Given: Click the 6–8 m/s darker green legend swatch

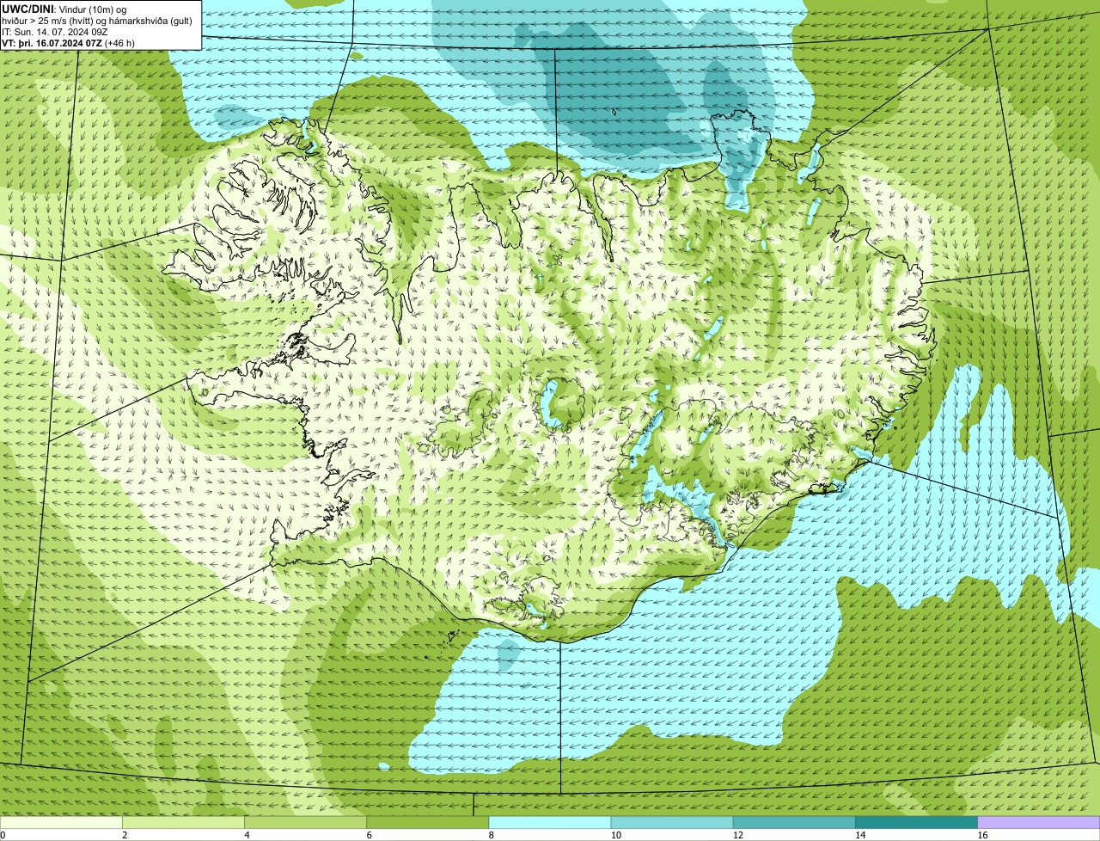Looking at the screenshot, I should pyautogui.click(x=428, y=822).
